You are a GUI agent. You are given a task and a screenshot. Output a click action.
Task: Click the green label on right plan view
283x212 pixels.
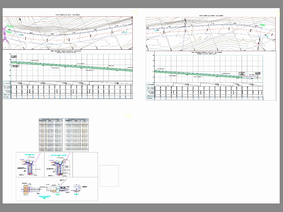click(263, 25)
